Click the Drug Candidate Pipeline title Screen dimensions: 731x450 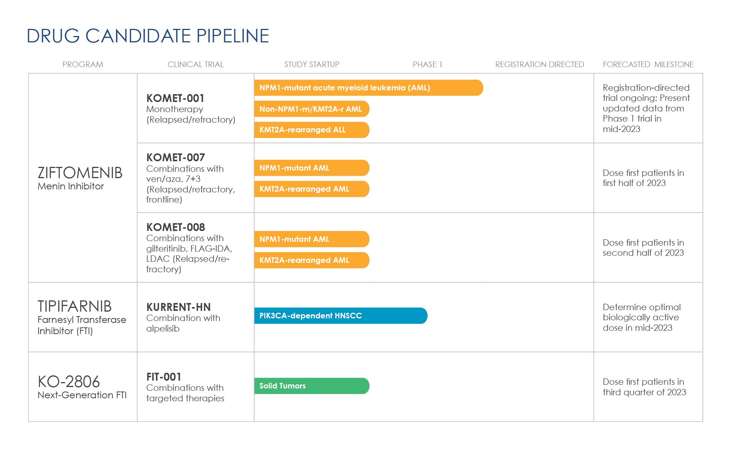click(148, 36)
